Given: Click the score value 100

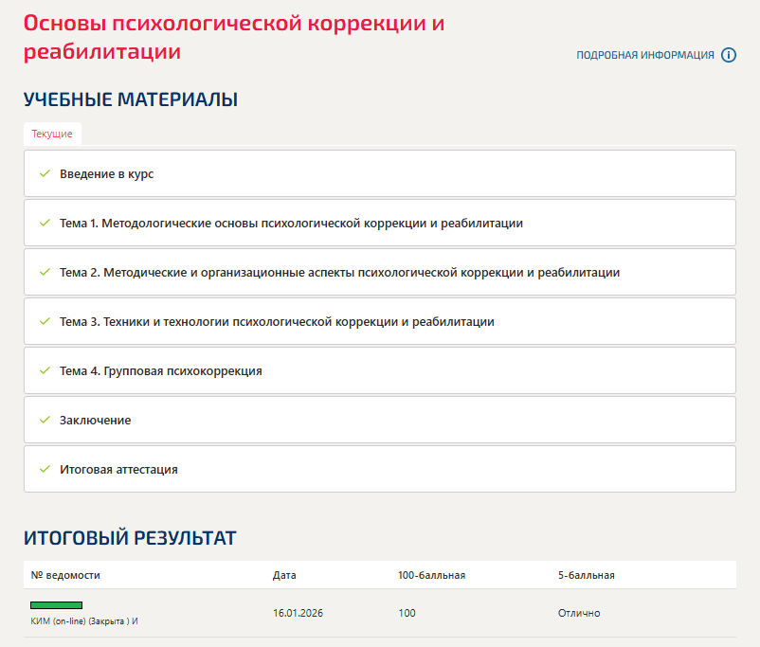Looking at the screenshot, I should pyautogui.click(x=407, y=613).
